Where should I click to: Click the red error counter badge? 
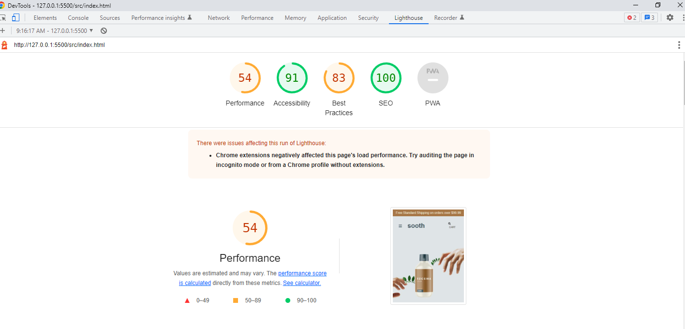pyautogui.click(x=630, y=17)
